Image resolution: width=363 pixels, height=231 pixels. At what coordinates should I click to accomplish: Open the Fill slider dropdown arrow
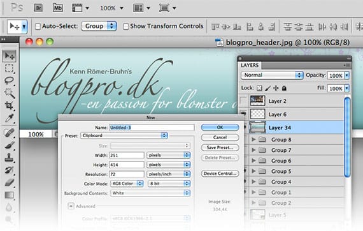click(x=347, y=88)
